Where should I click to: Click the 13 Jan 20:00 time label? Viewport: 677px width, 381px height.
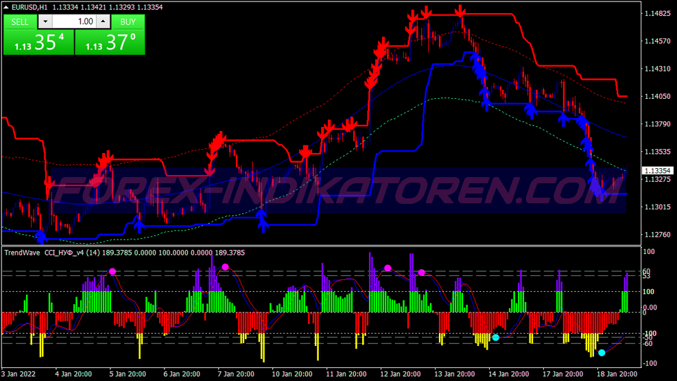[x=454, y=374]
